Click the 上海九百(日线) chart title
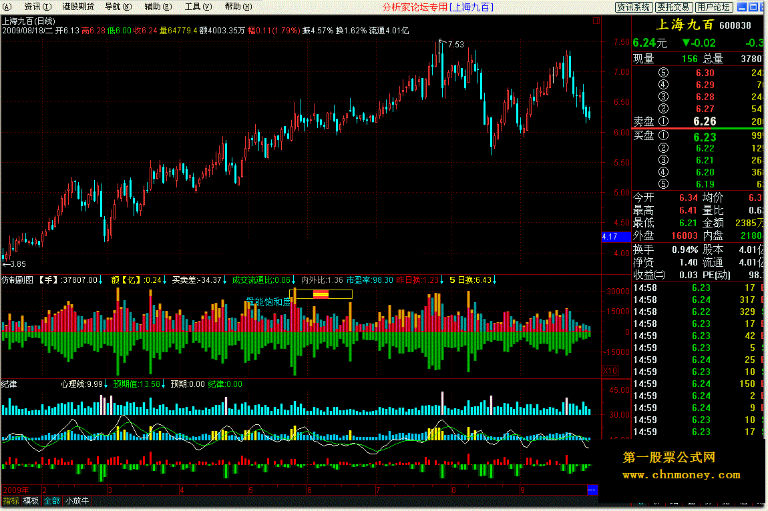This screenshot has height=511, width=768. 29,21
